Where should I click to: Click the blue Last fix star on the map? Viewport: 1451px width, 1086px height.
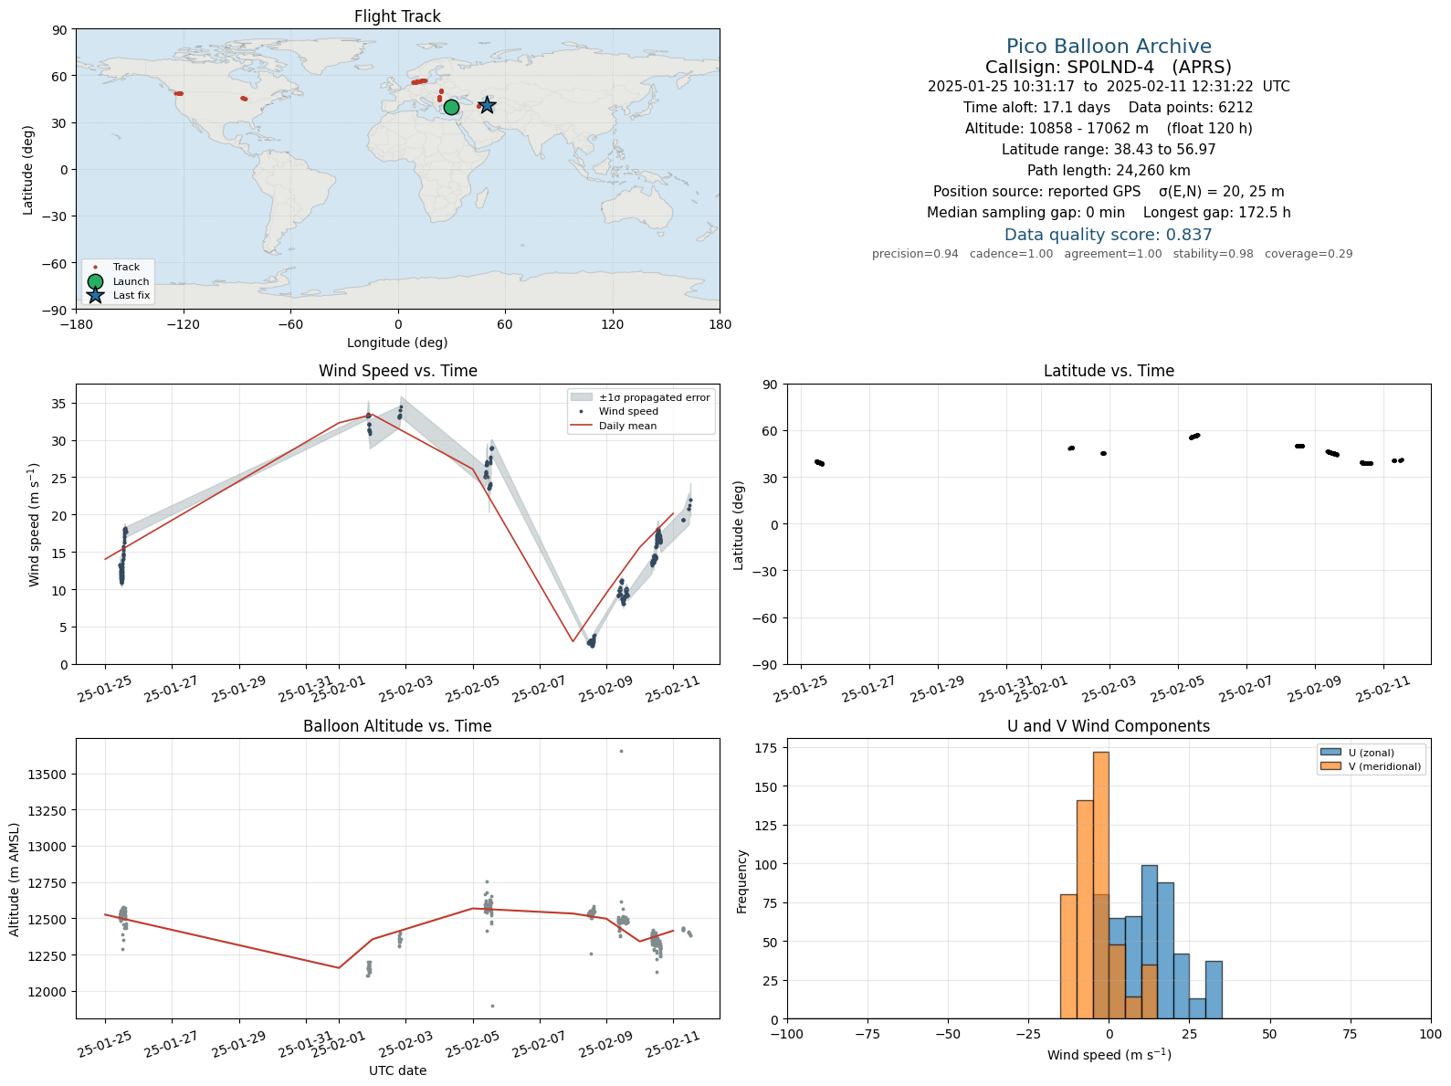[487, 106]
